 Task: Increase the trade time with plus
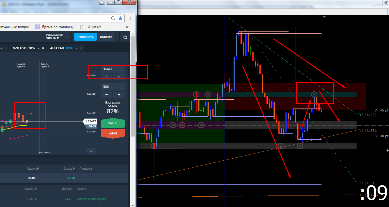pyautogui.click(x=119, y=77)
